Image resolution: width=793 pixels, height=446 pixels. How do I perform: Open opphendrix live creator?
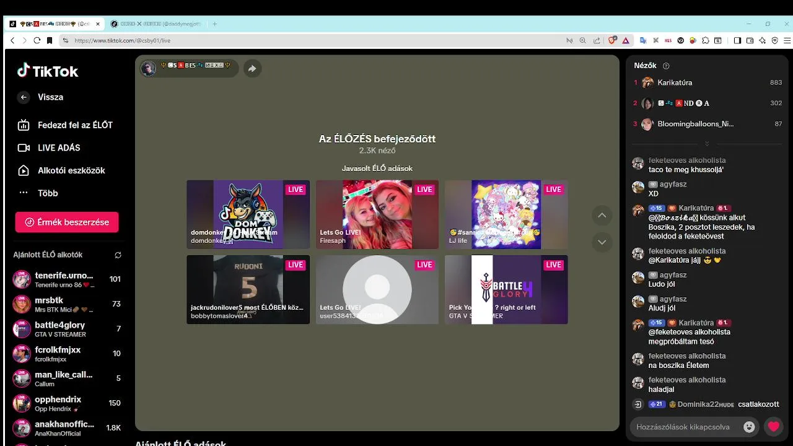coord(67,403)
